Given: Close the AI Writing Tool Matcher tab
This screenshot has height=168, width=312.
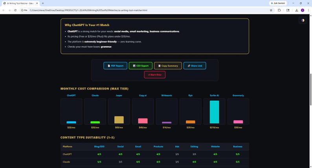Looking at the screenshot, I should [37, 3].
